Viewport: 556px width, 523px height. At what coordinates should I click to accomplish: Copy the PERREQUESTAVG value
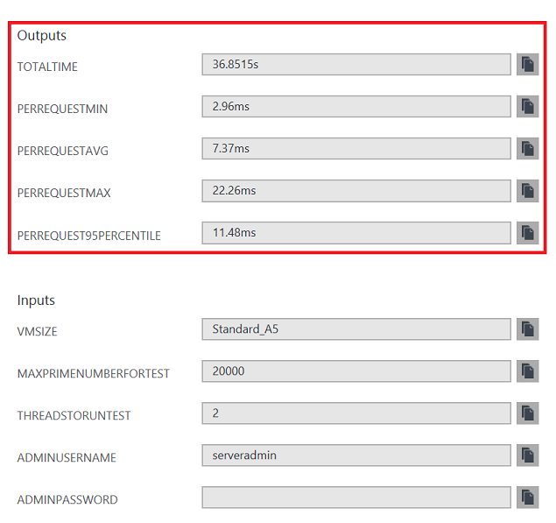click(527, 149)
